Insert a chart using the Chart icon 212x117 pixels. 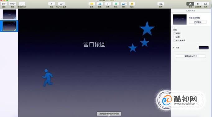click(100, 4)
